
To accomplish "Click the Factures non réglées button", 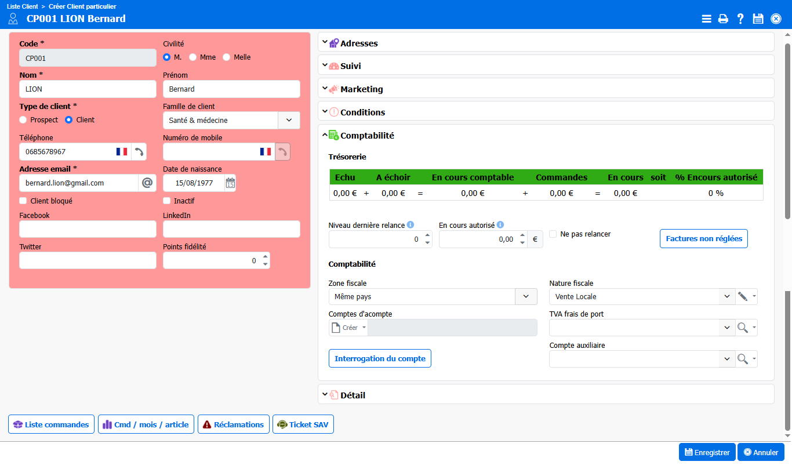I will (703, 239).
